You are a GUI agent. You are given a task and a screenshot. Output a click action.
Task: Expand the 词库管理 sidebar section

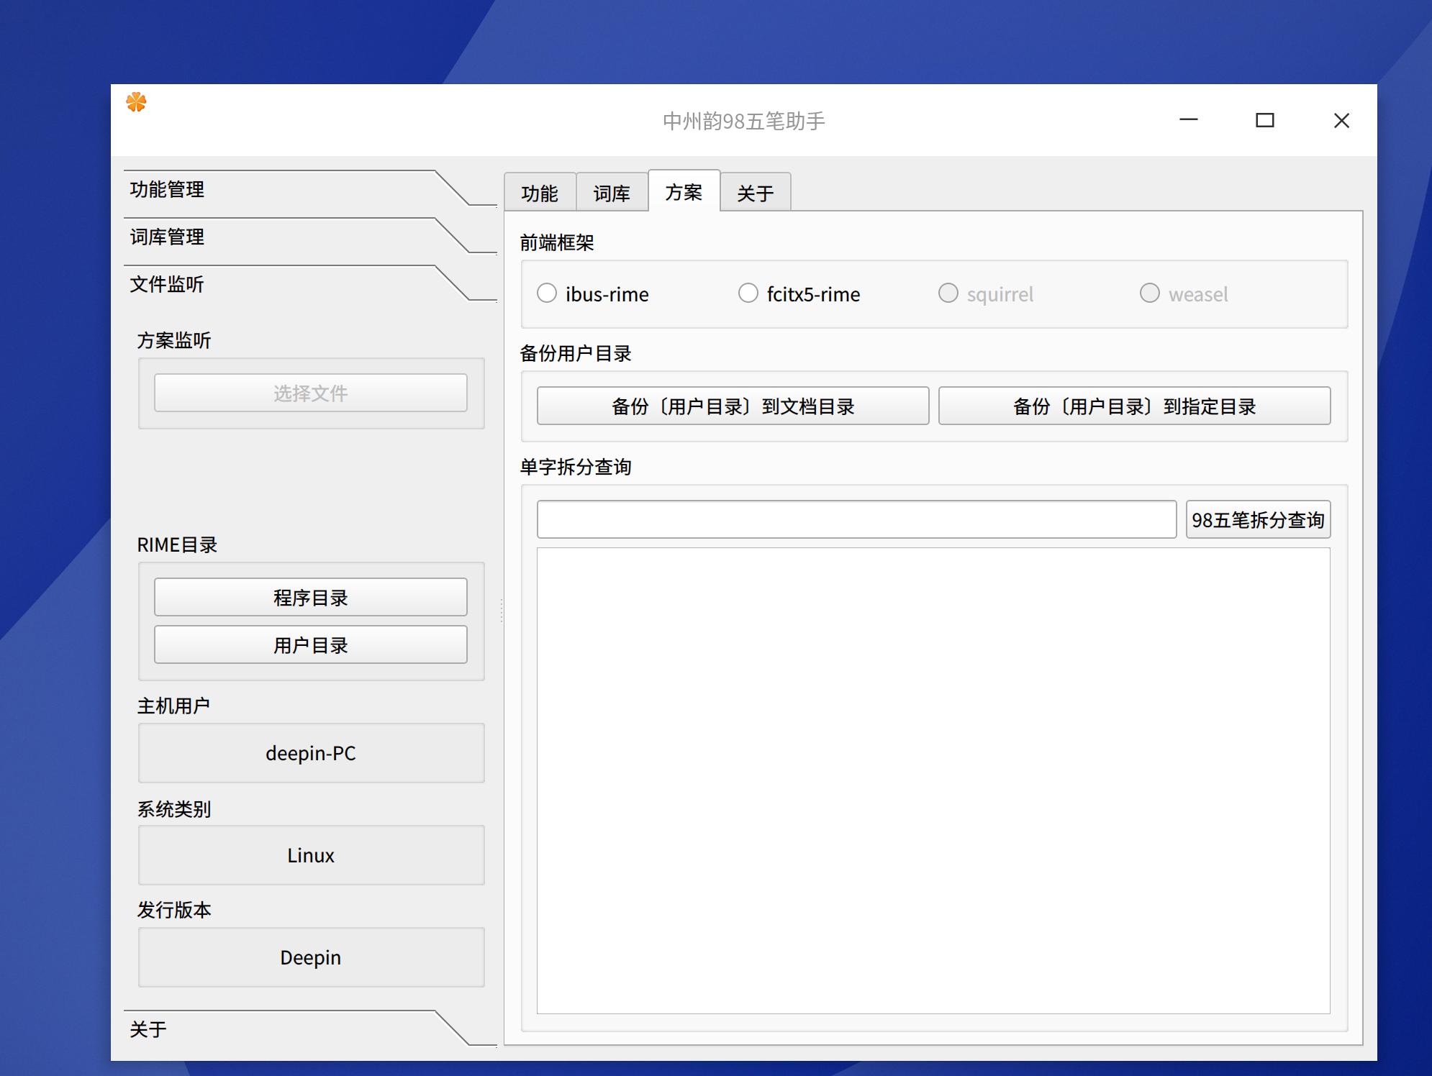[168, 237]
